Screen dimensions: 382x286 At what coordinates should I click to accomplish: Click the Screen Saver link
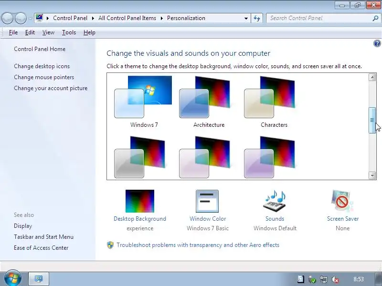343,219
